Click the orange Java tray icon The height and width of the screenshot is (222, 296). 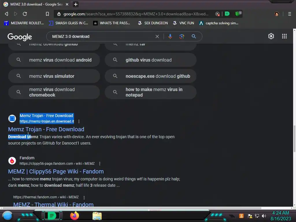(241, 216)
